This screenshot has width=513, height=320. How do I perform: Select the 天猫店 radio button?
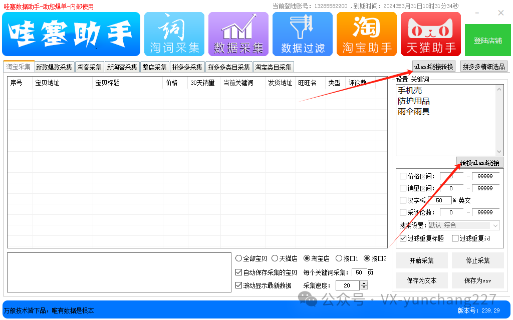click(274, 258)
